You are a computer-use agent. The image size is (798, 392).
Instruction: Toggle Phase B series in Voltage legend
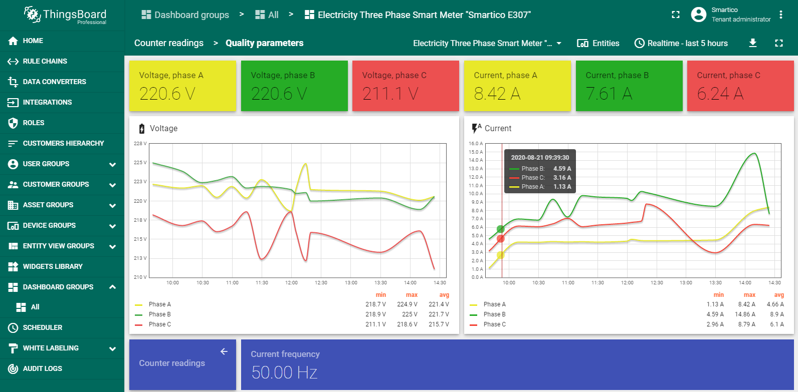[159, 314]
